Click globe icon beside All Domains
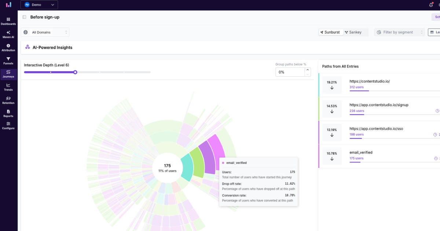This screenshot has height=231, width=440. [26, 32]
